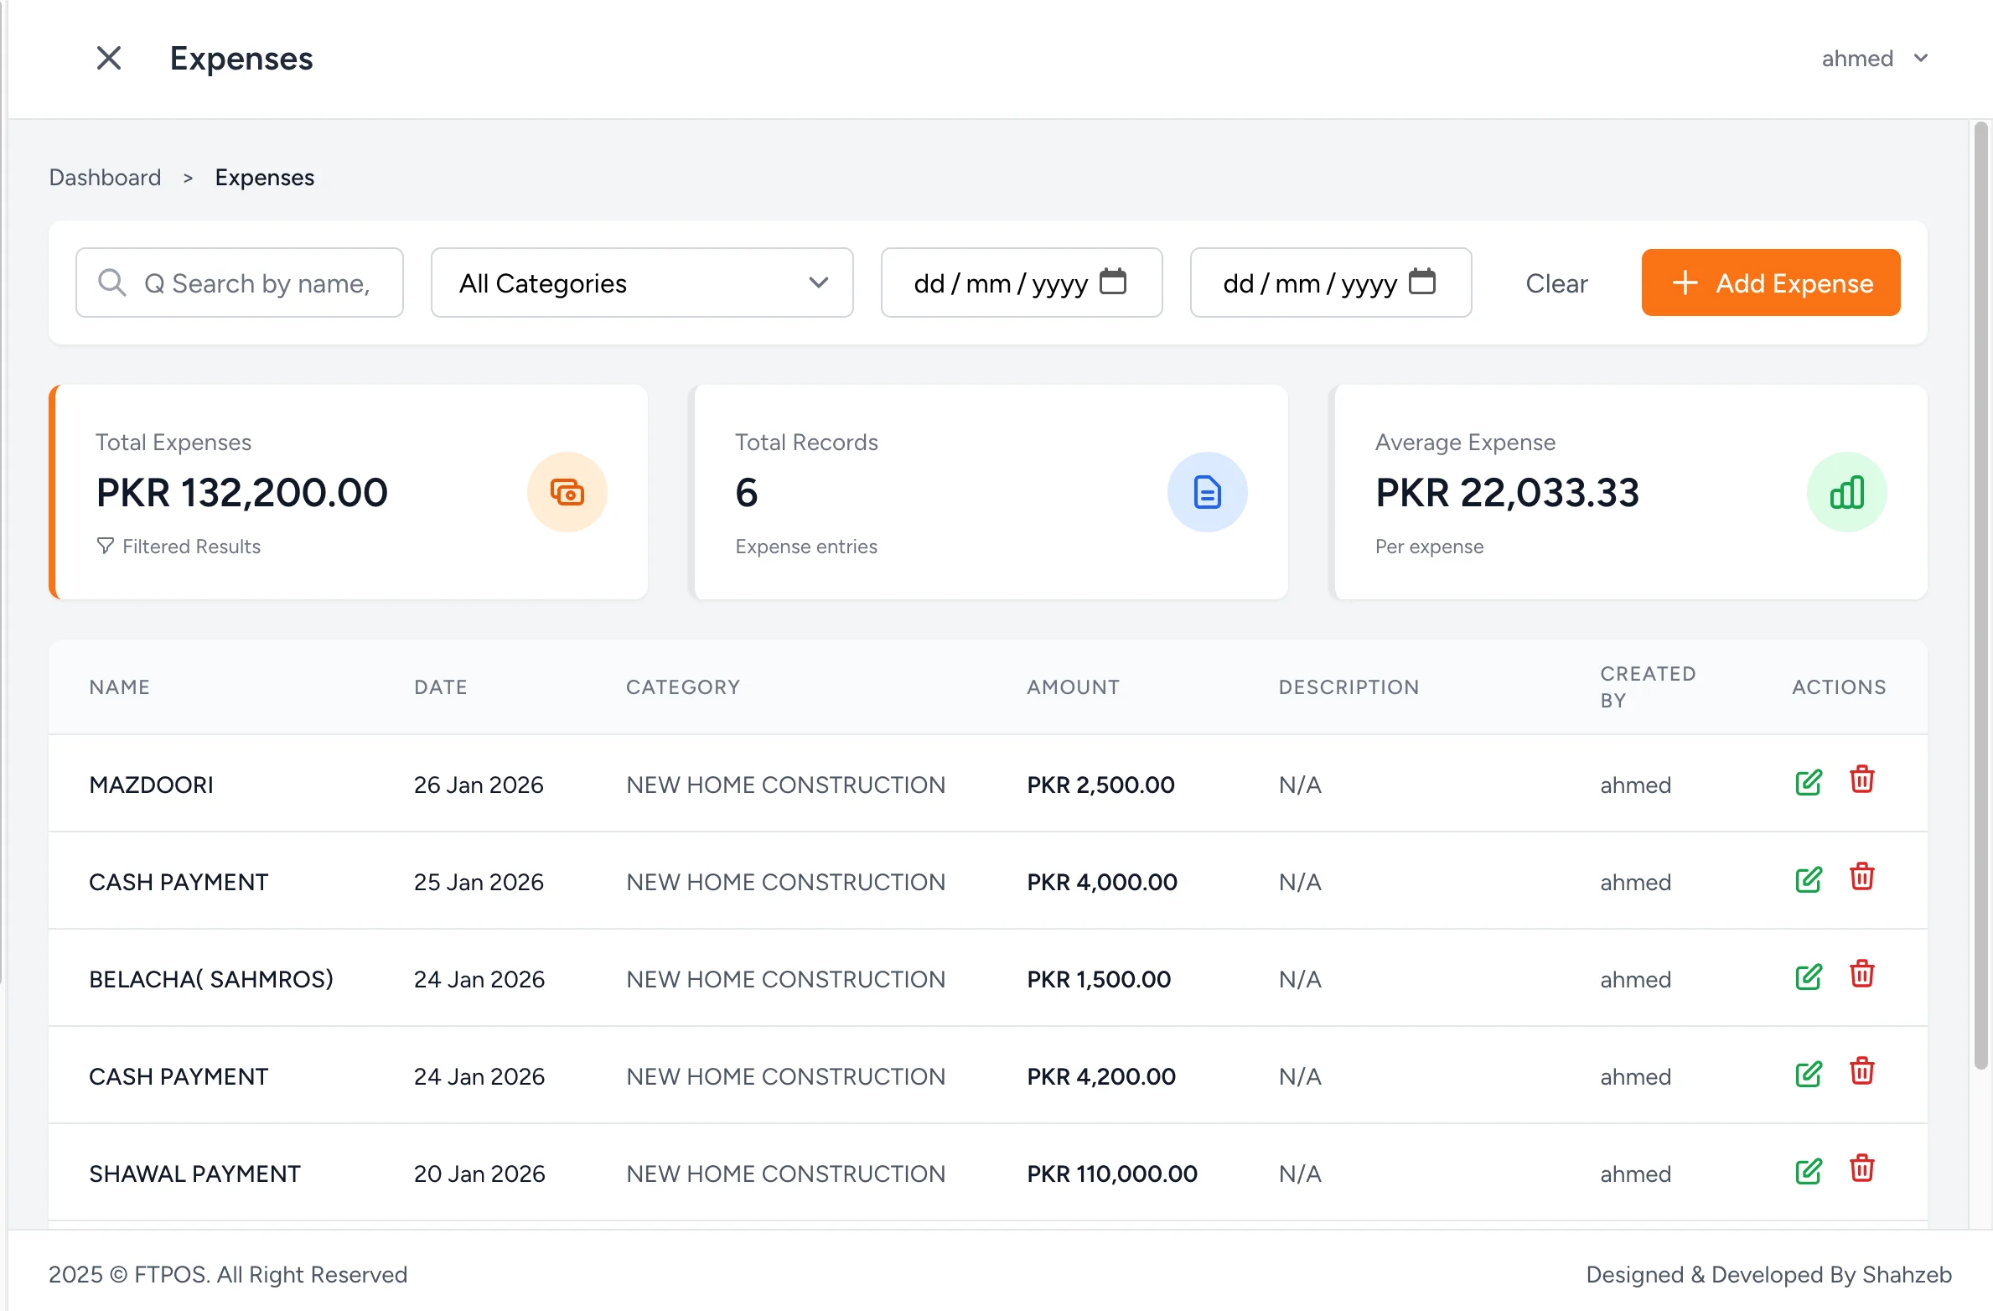This screenshot has width=1993, height=1311.
Task: Click the Add Expense button
Action: coord(1770,282)
